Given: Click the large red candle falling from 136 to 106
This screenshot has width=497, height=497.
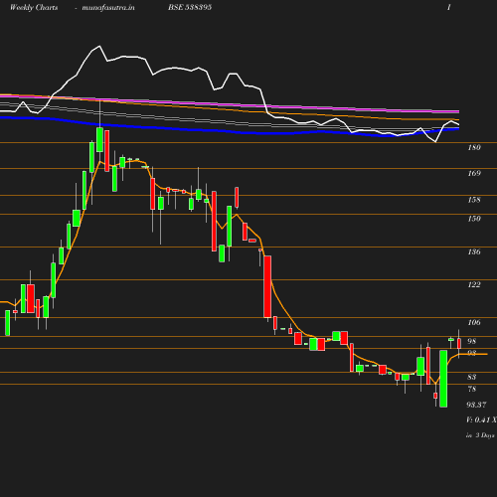Looking at the screenshot, I should 267,286.
